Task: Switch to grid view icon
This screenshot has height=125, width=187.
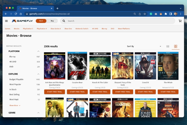Action: [176, 46]
